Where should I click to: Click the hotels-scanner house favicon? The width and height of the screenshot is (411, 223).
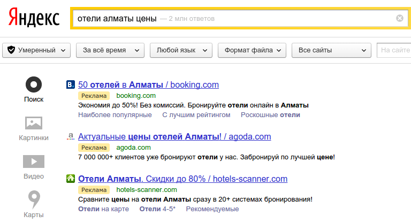tap(71, 179)
